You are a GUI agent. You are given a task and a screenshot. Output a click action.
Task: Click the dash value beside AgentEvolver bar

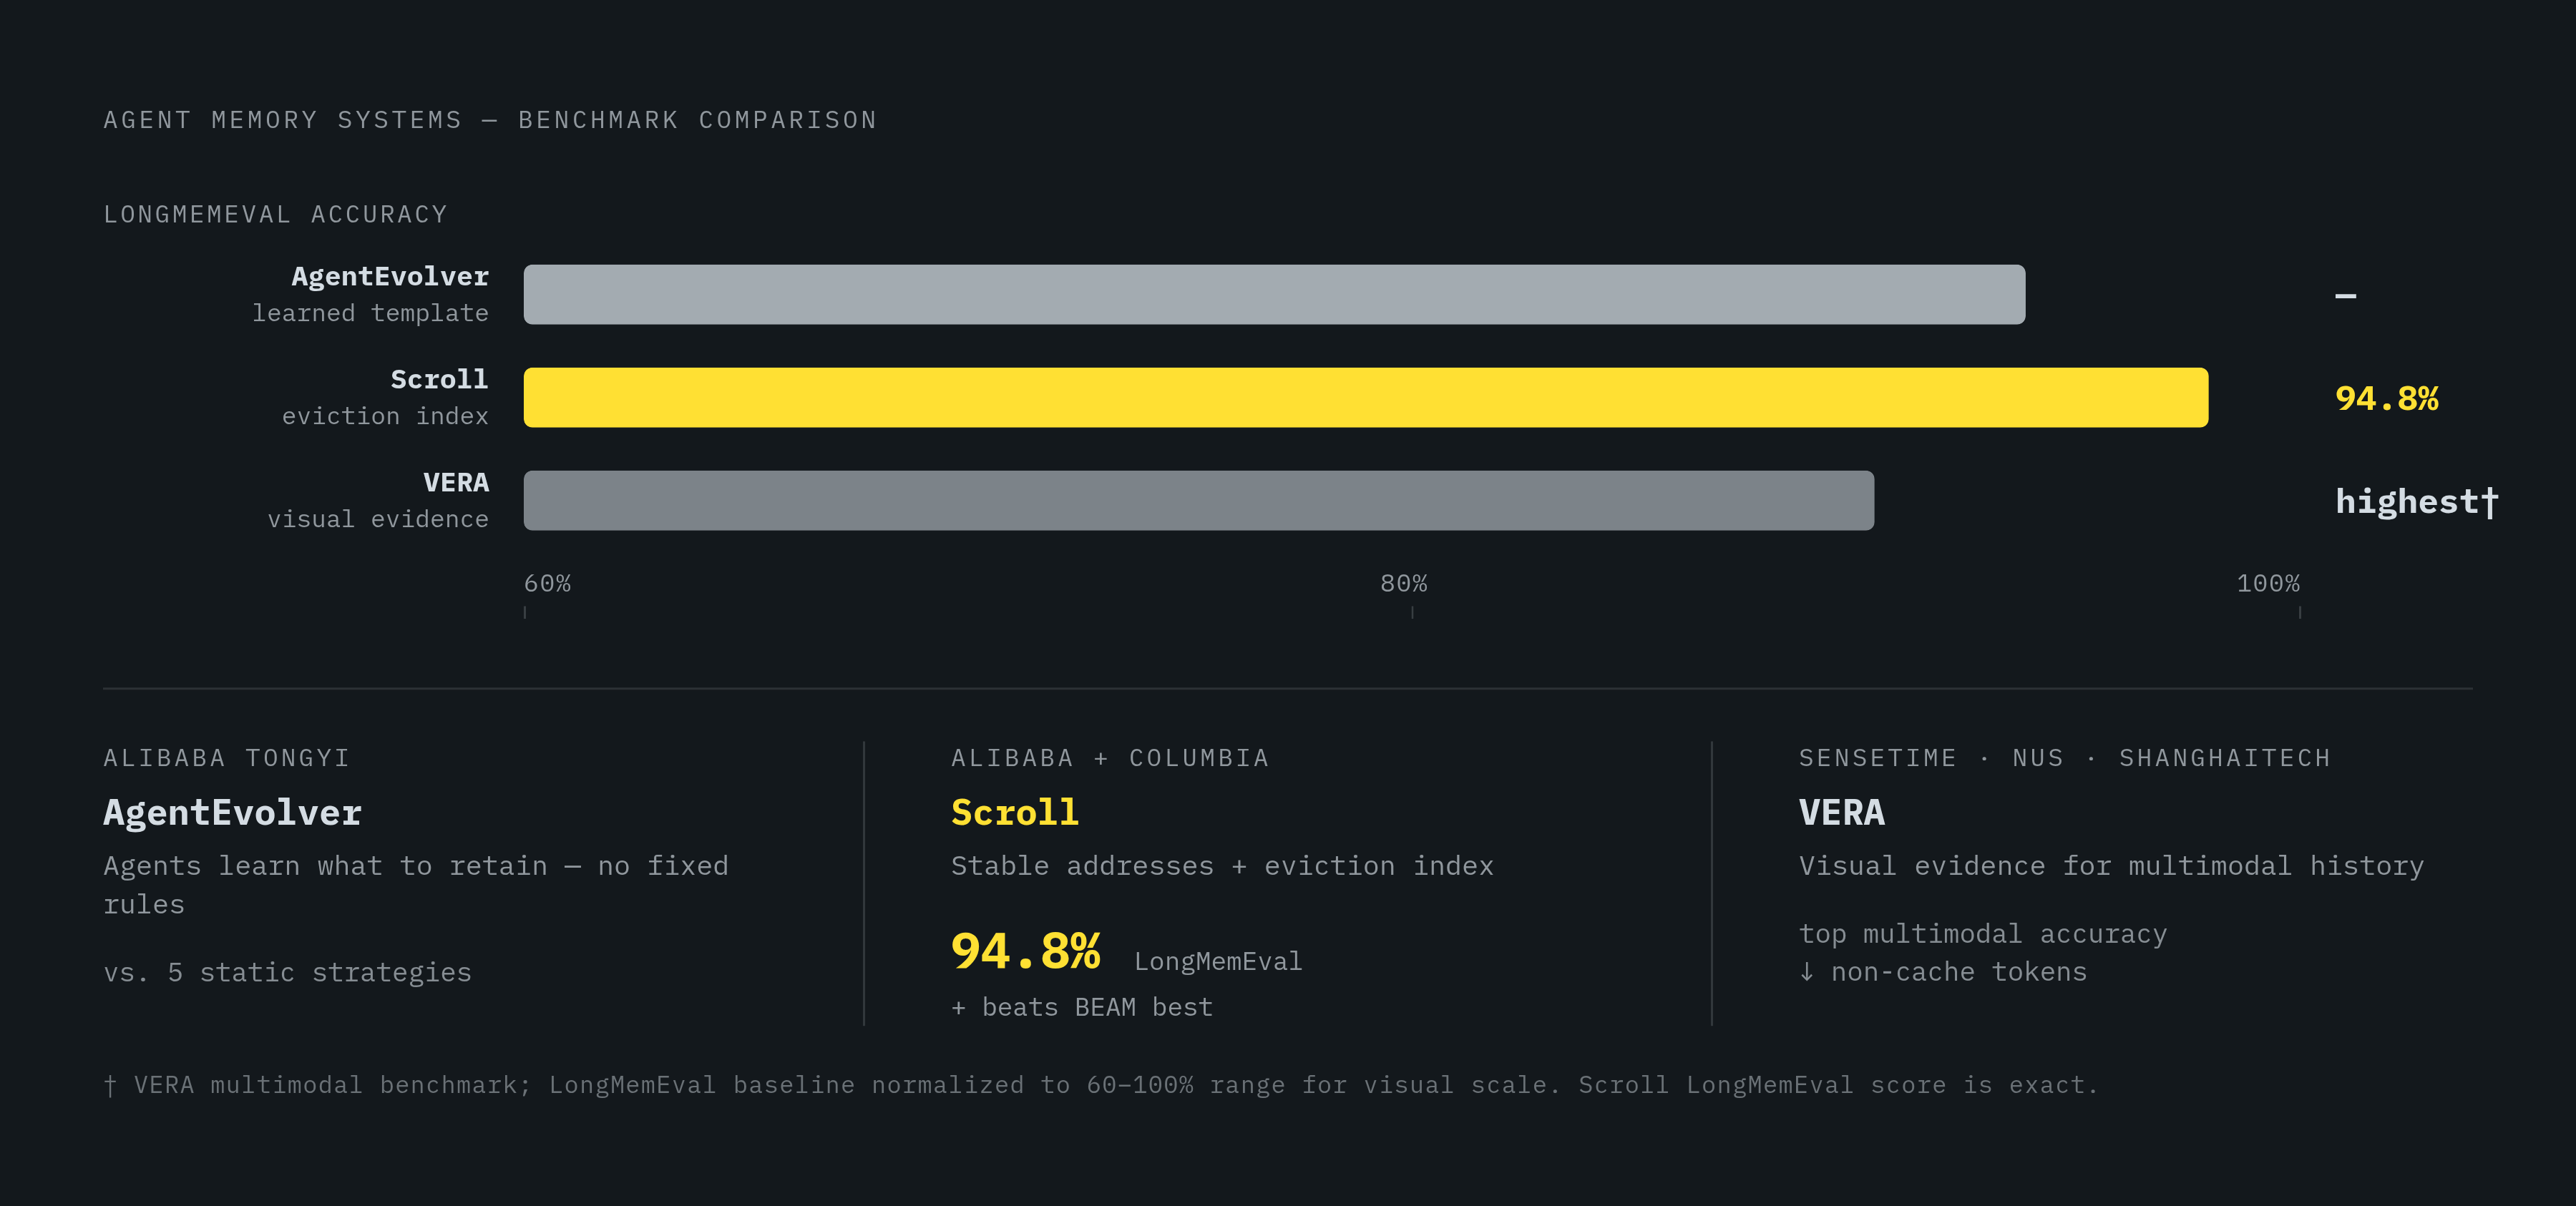pyautogui.click(x=2346, y=296)
